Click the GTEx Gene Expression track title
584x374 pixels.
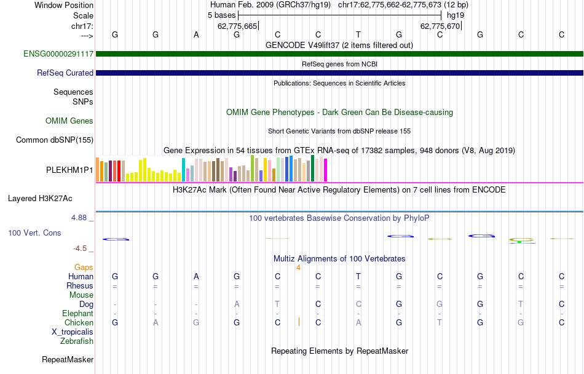(x=339, y=151)
